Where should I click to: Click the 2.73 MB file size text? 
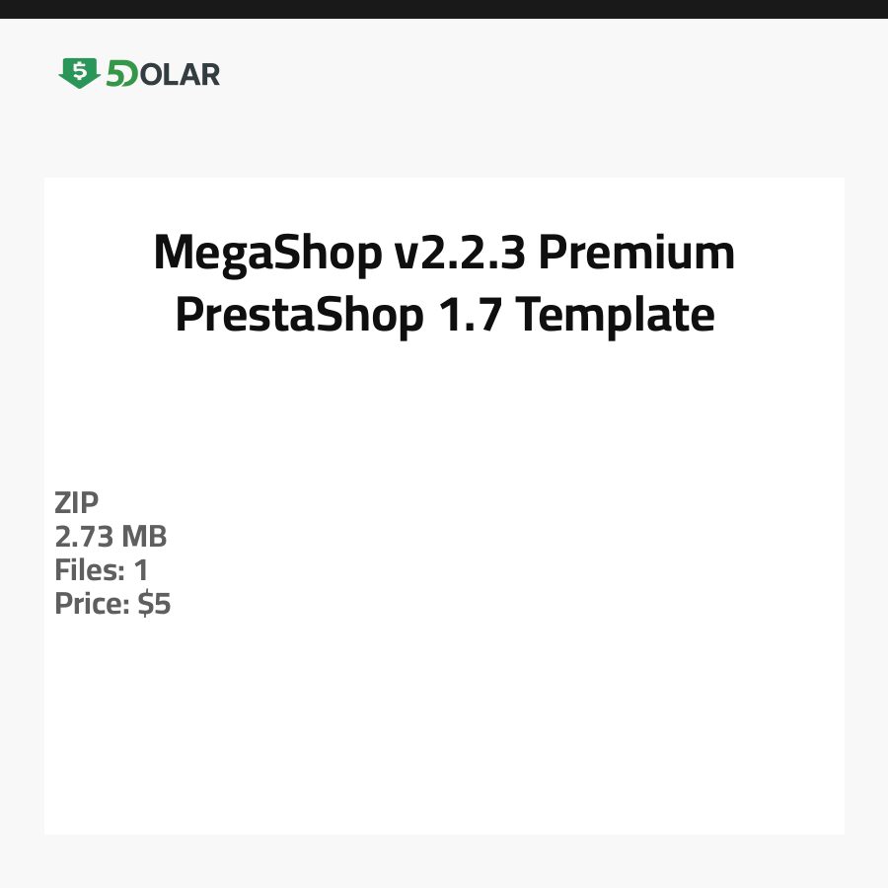(x=111, y=537)
